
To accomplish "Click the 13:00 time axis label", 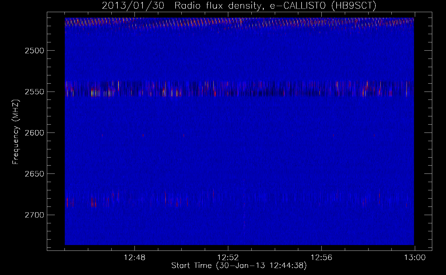I will tap(415, 258).
